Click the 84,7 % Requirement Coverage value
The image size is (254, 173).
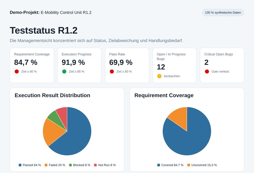(x=26, y=62)
